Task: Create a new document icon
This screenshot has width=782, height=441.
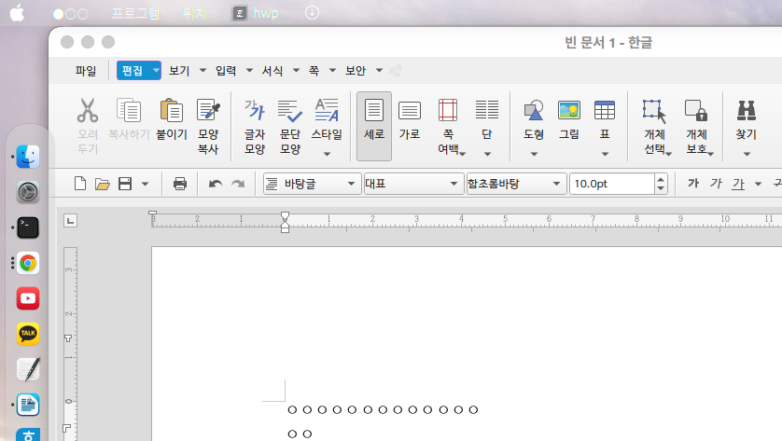Action: coord(80,184)
